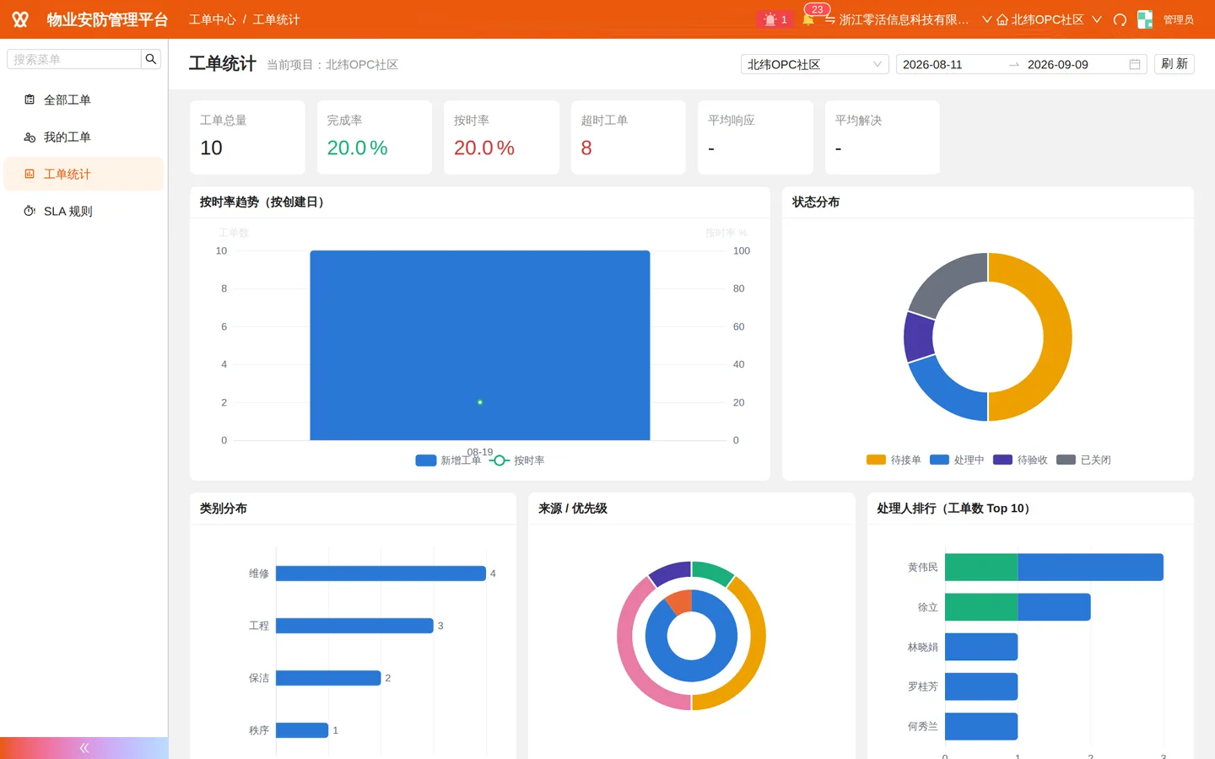1215x759 pixels.
Task: Toggle 新增工单 legend in trend chart
Action: (x=448, y=460)
